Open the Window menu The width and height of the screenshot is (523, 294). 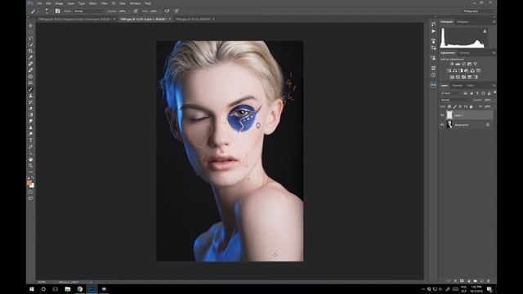[x=135, y=3]
